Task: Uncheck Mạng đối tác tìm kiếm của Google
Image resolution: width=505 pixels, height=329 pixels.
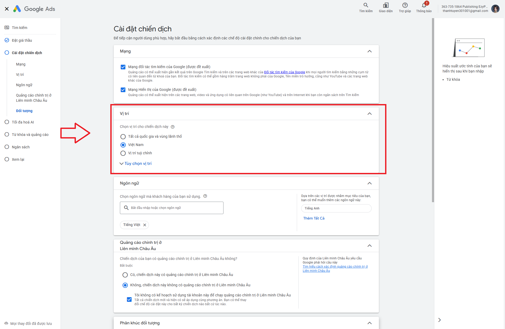Action: pos(123,67)
